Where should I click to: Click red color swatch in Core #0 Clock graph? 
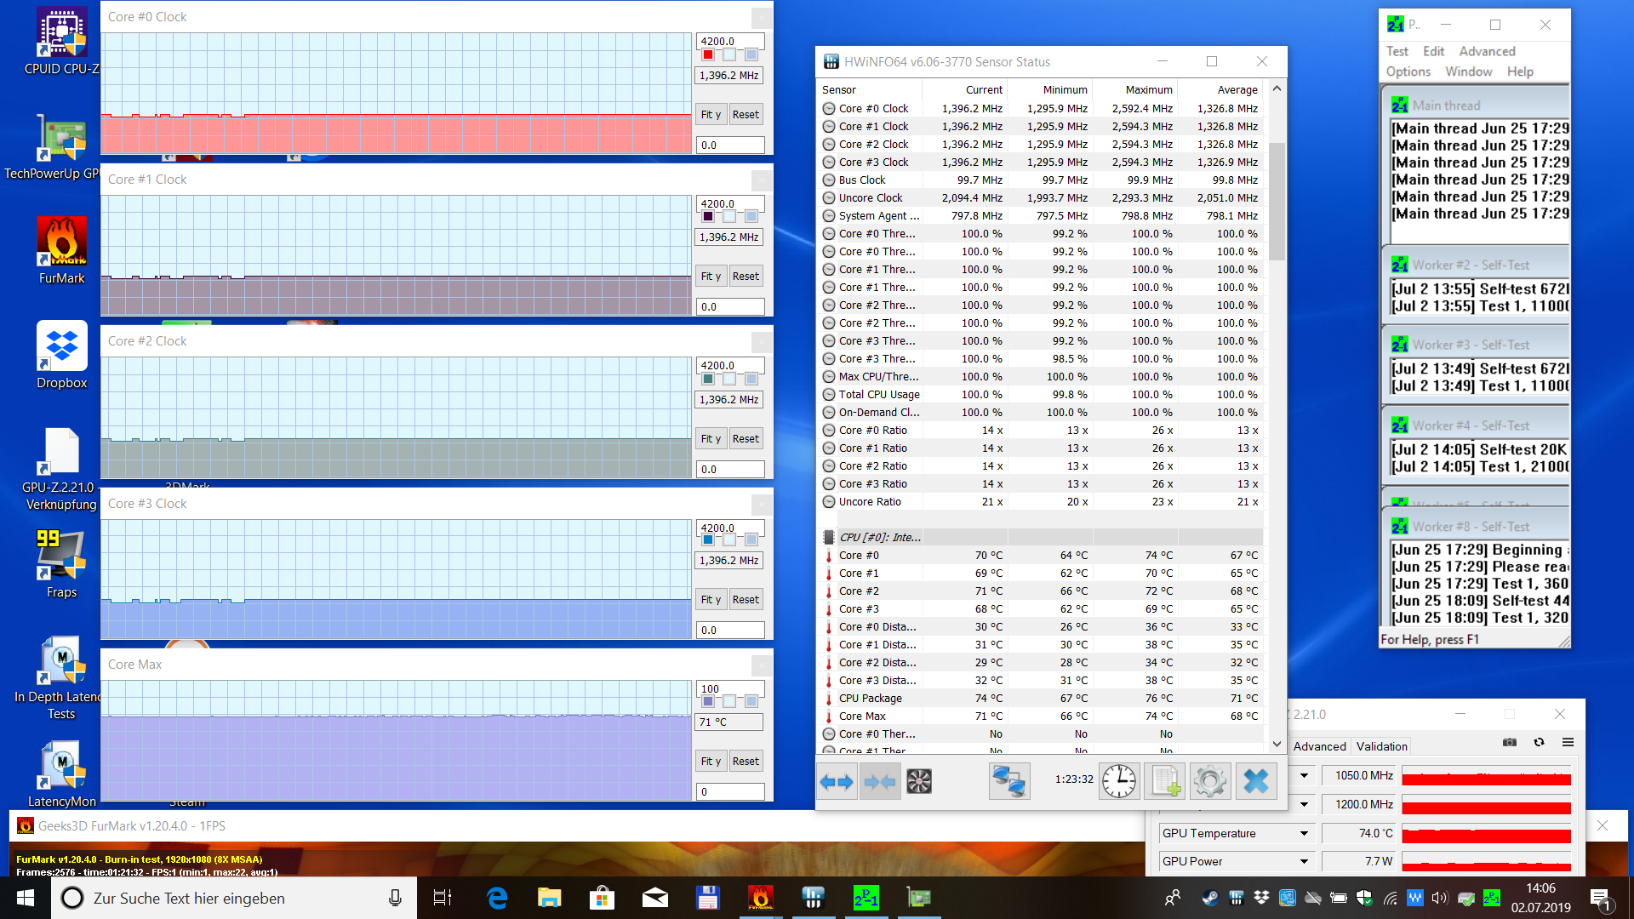tap(708, 54)
